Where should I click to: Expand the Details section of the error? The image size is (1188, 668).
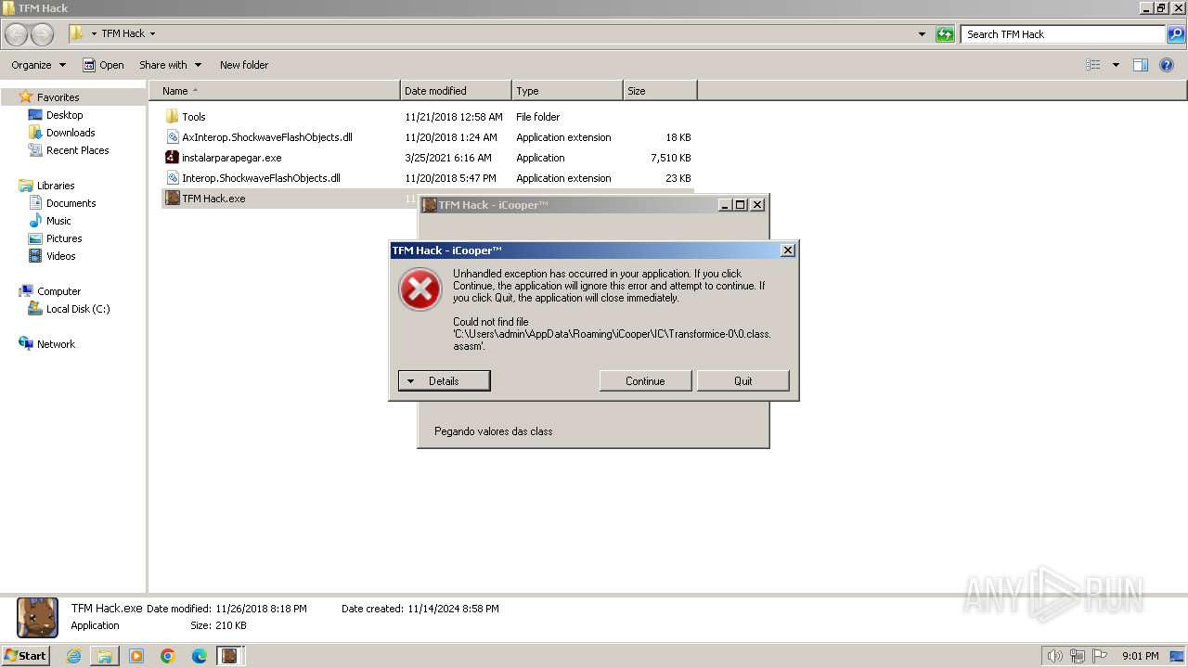coord(444,380)
